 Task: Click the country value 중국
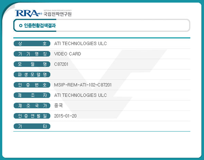tap(58, 105)
